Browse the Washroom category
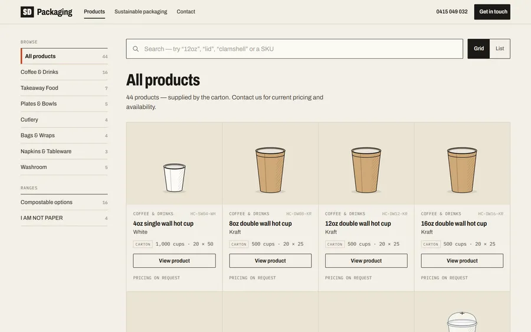Image resolution: width=531 pixels, height=332 pixels. point(64,167)
